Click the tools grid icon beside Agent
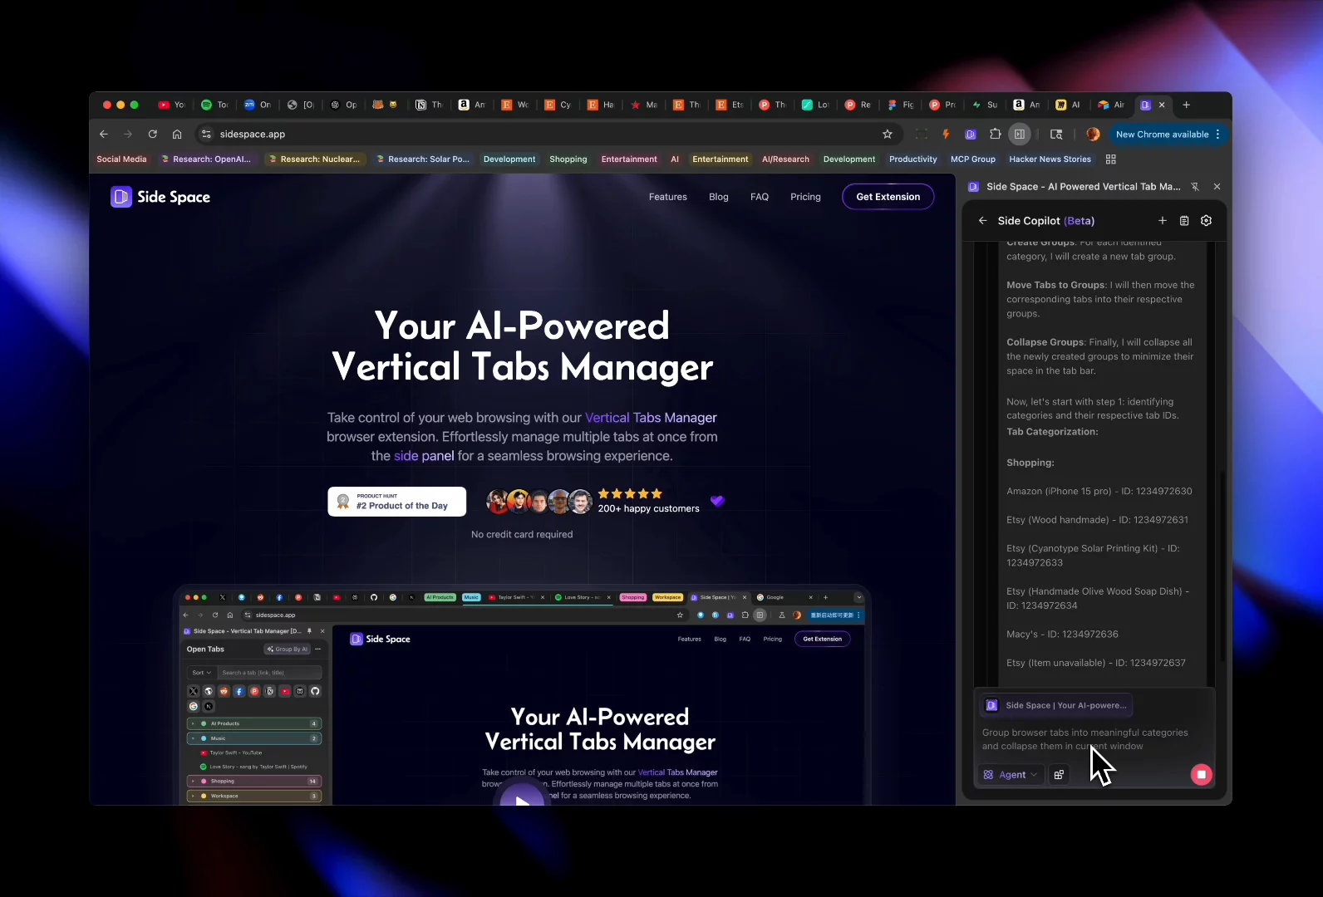 (x=1059, y=775)
